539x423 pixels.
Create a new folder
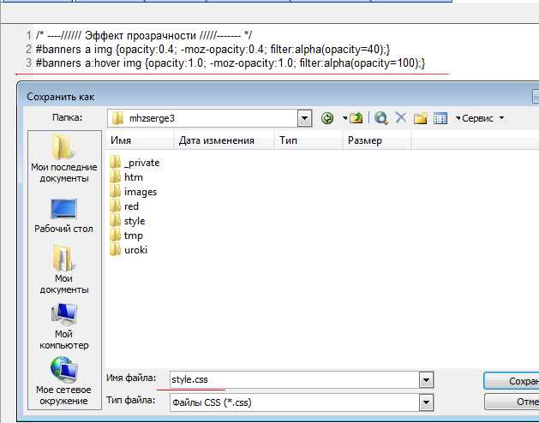click(x=421, y=118)
